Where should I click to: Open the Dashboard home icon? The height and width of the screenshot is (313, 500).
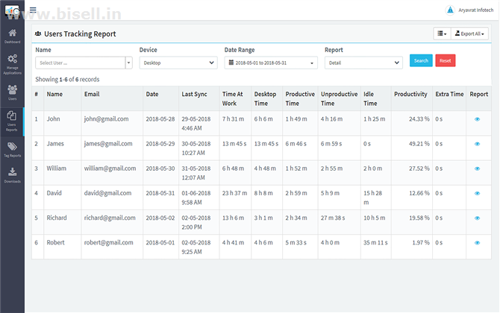coord(12,33)
